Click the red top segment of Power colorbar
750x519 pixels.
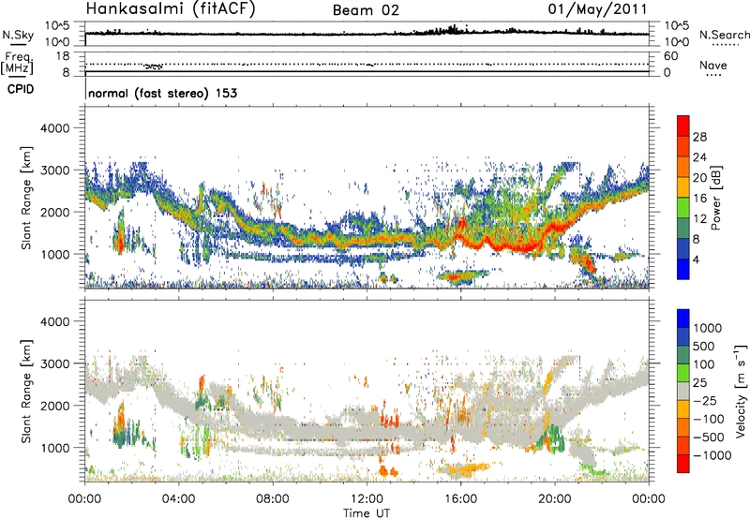click(683, 126)
